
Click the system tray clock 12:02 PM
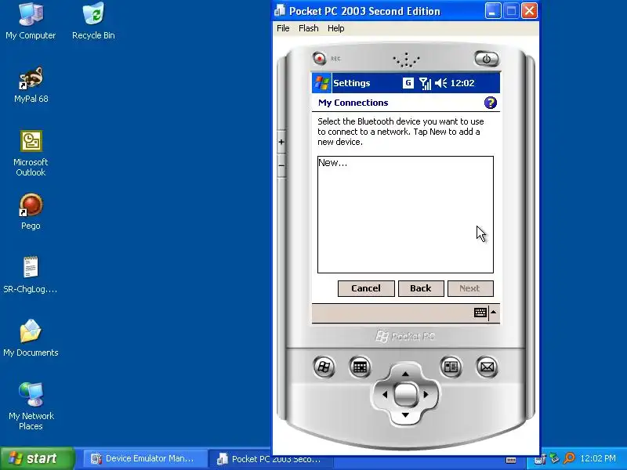[x=598, y=458]
